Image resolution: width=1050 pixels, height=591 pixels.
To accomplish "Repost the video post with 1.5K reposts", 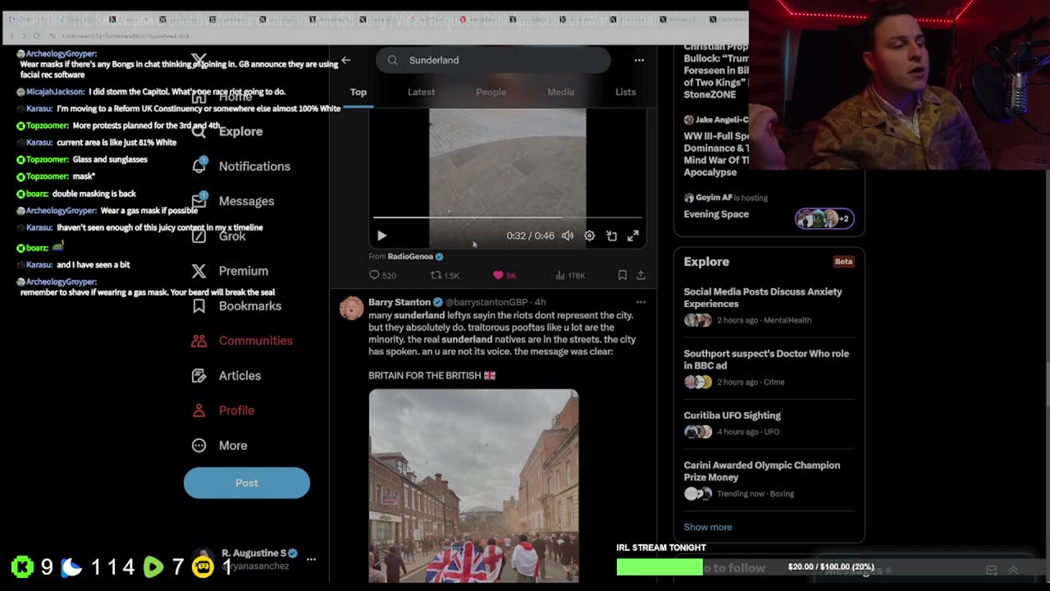I will click(445, 276).
